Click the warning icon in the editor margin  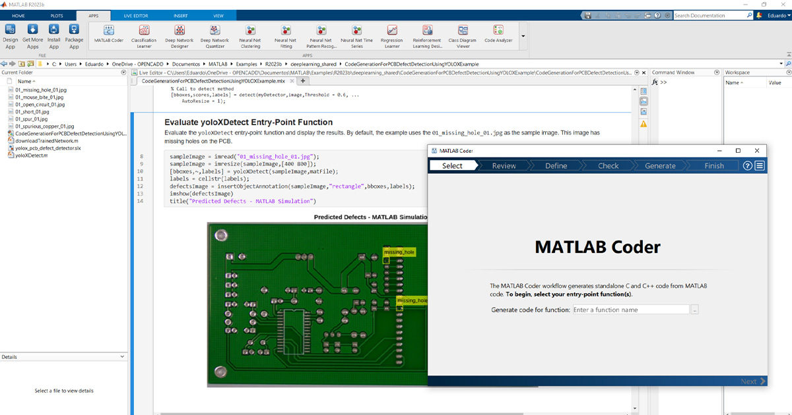(x=643, y=124)
